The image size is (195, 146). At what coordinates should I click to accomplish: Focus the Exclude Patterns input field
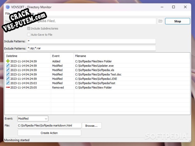point(91,48)
